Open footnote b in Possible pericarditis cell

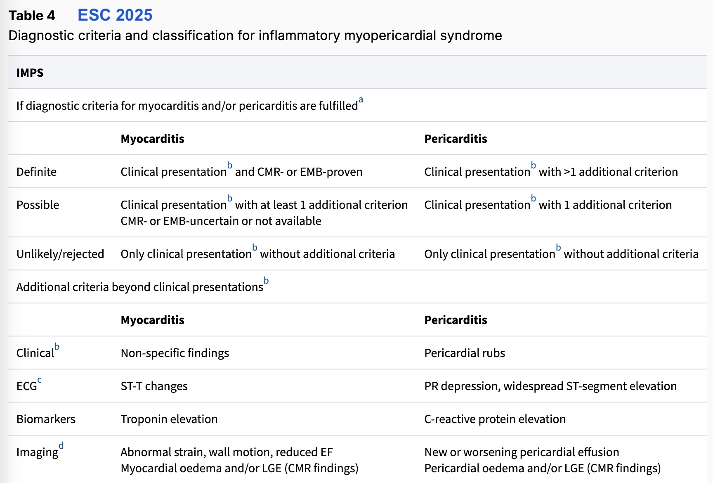click(x=533, y=199)
